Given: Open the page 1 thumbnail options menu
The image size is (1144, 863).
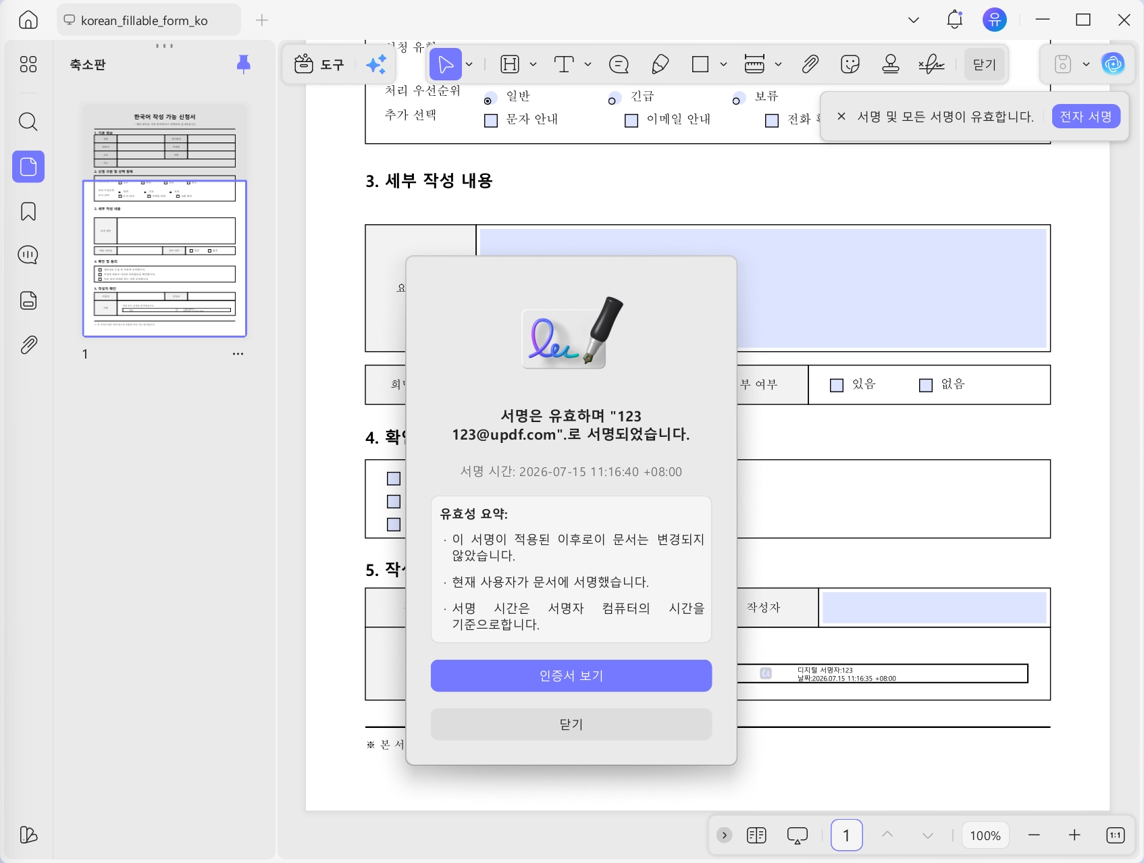Looking at the screenshot, I should [x=238, y=354].
